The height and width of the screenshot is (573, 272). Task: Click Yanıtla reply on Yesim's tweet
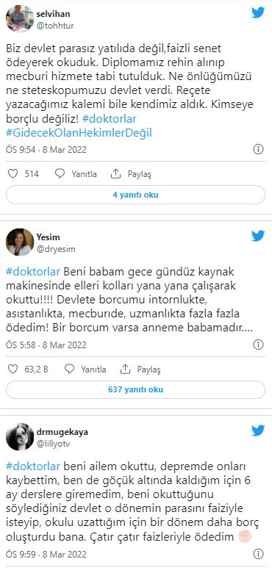coord(85,370)
